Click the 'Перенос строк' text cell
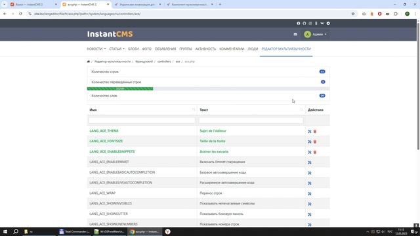420x236 pixels. pos(211,193)
